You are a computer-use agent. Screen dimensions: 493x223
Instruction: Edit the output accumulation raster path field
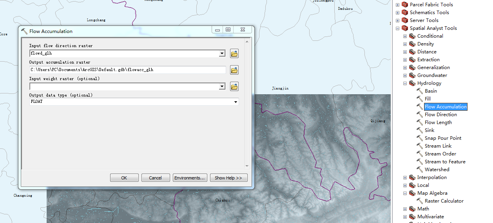click(x=128, y=70)
